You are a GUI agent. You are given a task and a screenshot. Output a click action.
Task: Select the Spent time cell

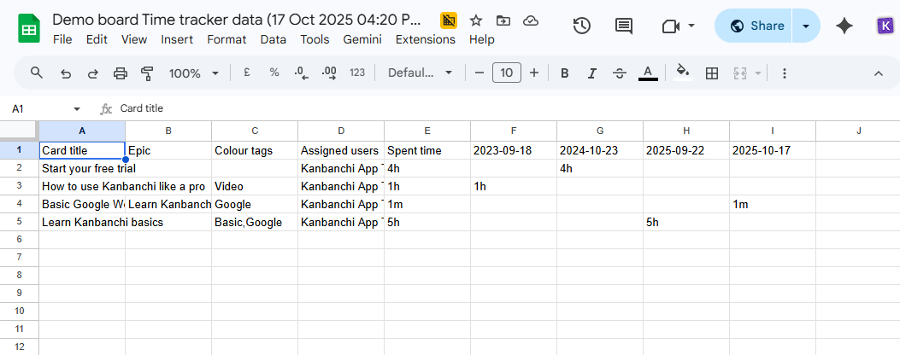pos(427,150)
